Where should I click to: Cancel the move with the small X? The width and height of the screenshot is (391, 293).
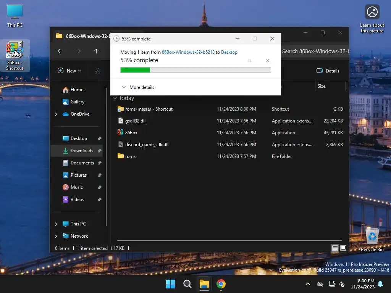coord(268,61)
